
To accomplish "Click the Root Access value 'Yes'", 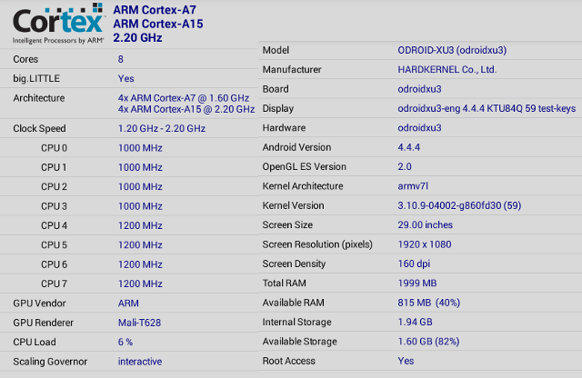I will pyautogui.click(x=406, y=361).
